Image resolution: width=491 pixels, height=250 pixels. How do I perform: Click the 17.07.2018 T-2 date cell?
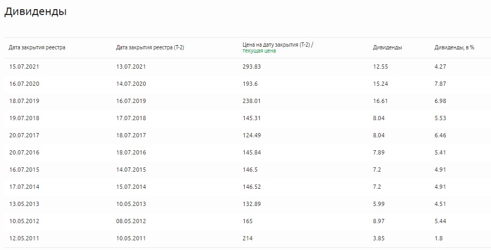coord(131,118)
